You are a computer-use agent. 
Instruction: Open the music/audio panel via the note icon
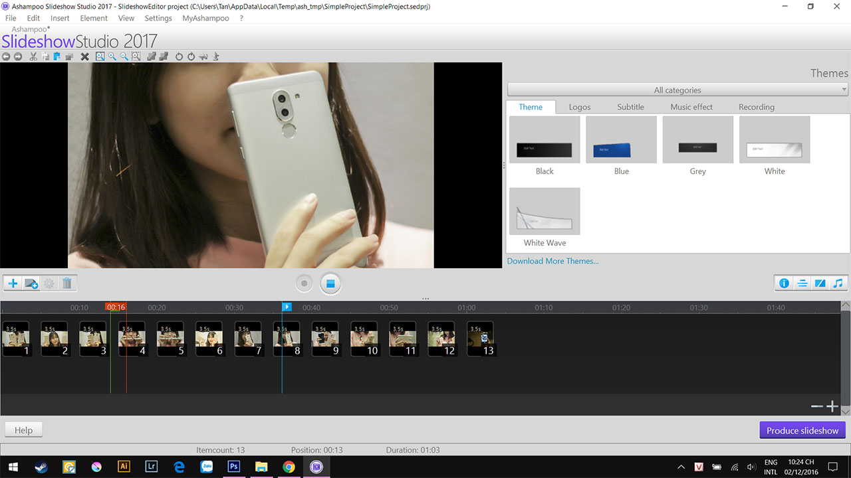click(838, 283)
